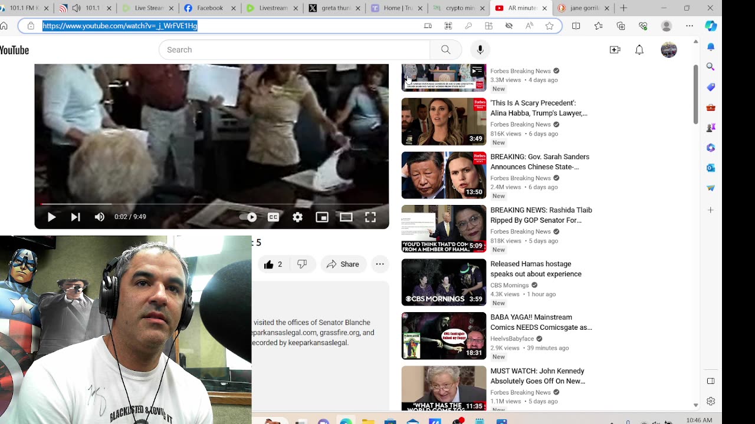Toggle the autoplay switch in player
755x424 pixels.
click(x=248, y=217)
